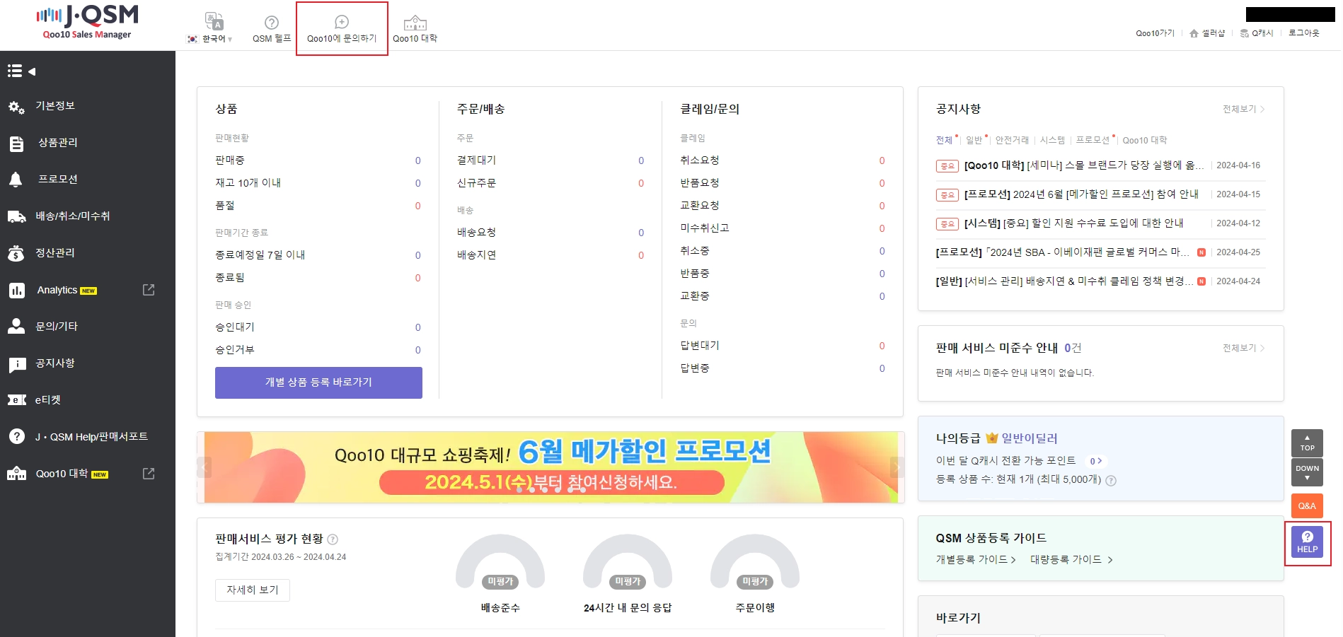Open 대량등록 가이드 chevron link
Screen dimensions: 1343x637
[1071, 560]
